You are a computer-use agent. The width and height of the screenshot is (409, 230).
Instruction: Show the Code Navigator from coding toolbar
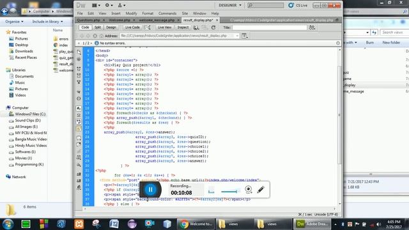click(79, 59)
